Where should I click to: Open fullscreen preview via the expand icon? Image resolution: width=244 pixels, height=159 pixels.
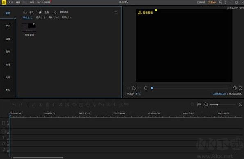241,88
